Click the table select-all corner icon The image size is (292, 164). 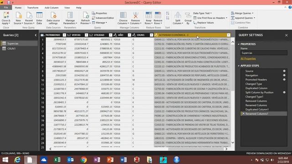click(x=42, y=35)
